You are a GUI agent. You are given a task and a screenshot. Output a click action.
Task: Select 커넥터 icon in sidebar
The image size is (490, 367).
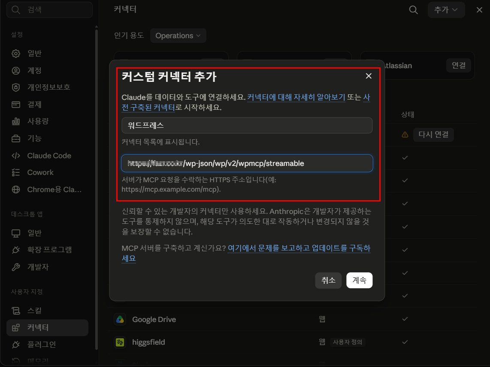coord(15,328)
